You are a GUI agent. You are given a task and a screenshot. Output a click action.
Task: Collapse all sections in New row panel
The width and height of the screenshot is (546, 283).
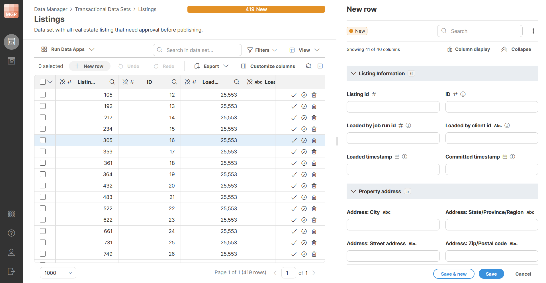coord(516,49)
